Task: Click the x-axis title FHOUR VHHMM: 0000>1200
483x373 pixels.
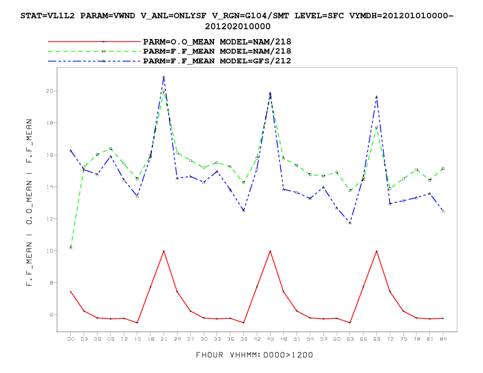Action: [x=254, y=355]
